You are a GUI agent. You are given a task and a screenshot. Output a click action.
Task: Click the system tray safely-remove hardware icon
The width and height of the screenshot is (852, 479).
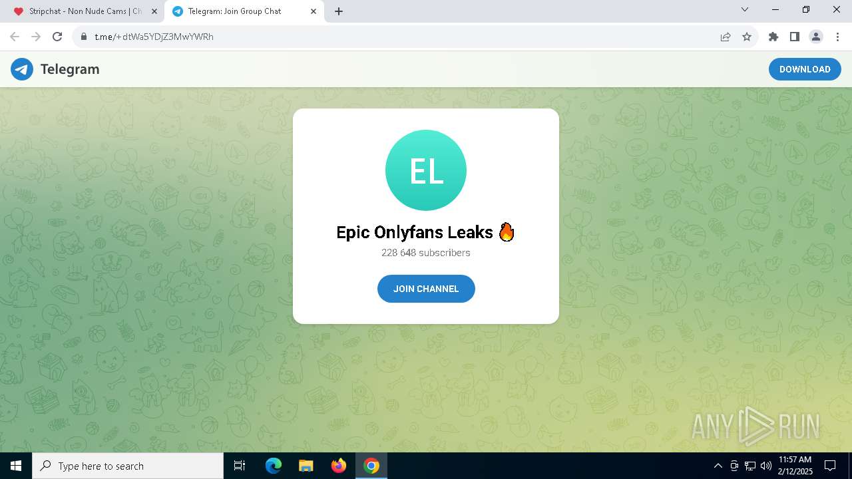(734, 466)
